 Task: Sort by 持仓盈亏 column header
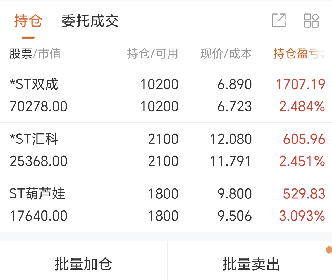296,53
